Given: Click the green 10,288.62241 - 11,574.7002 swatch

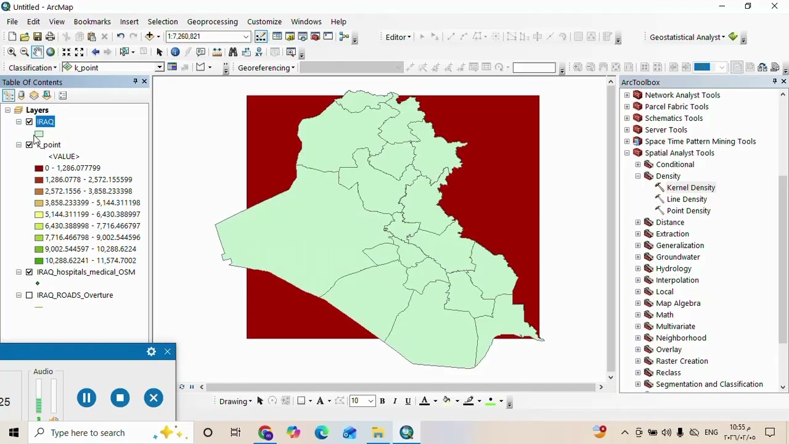Looking at the screenshot, I should tap(39, 261).
